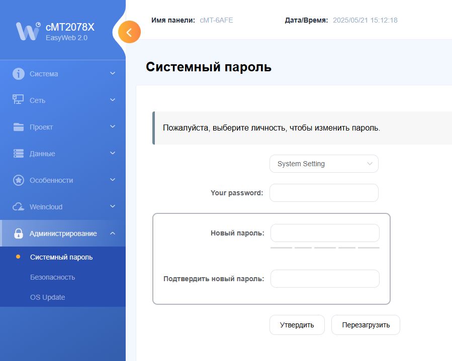Open the System Setting identity dropdown
The height and width of the screenshot is (361, 452).
coord(324,164)
